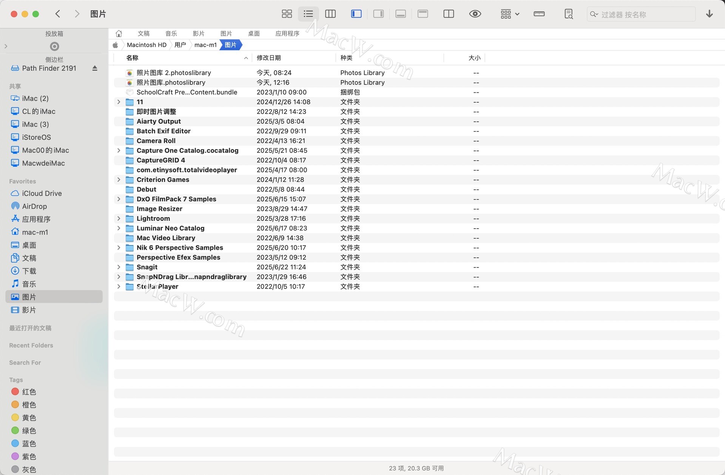Open the 文稿 bookmark tab
The image size is (725, 475).
[143, 34]
